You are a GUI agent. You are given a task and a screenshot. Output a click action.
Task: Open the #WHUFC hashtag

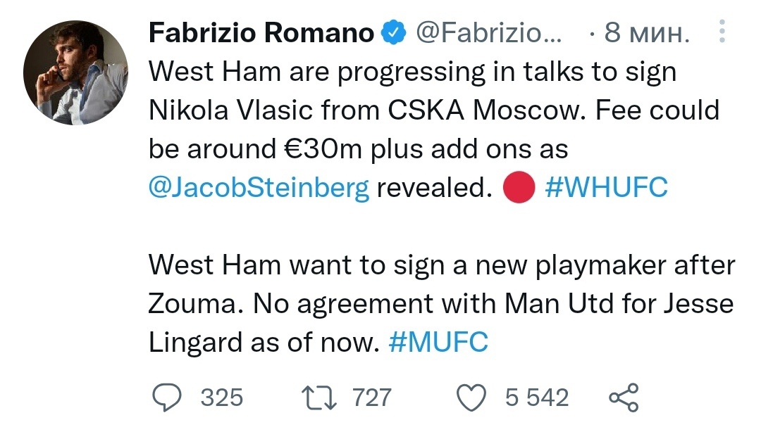(607, 187)
